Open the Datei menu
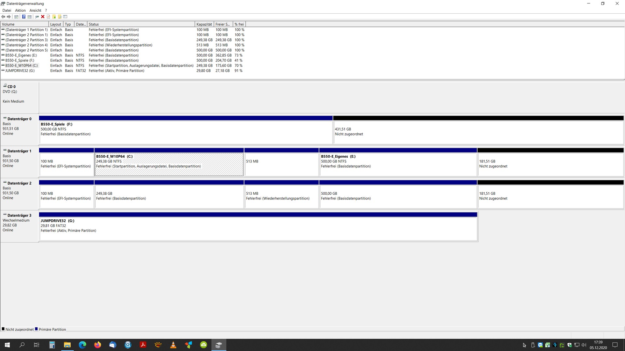The height and width of the screenshot is (351, 625). (x=7, y=10)
